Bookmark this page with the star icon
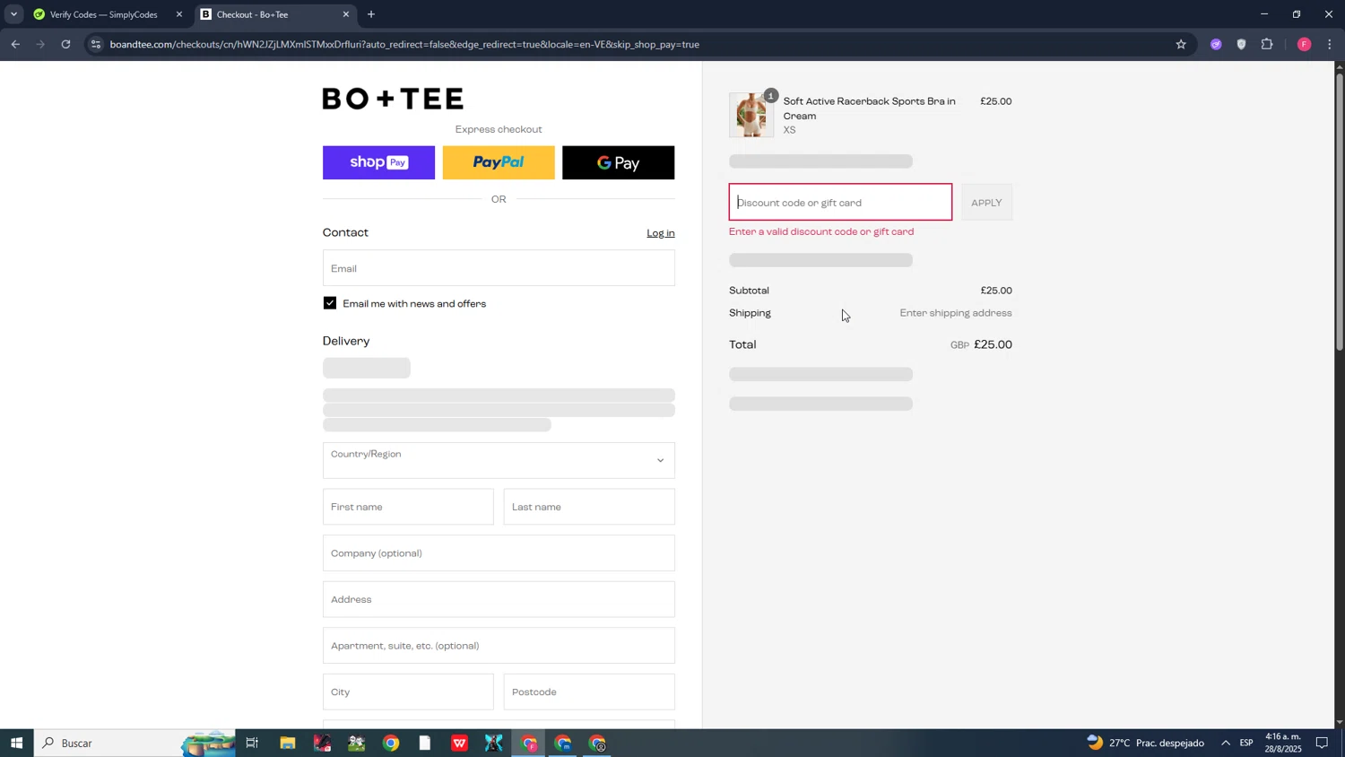The image size is (1345, 757). pos(1181,44)
